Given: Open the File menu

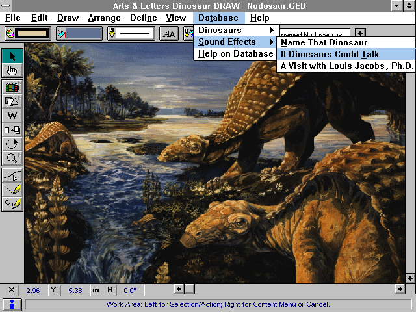Looking at the screenshot, I should pyautogui.click(x=13, y=18).
